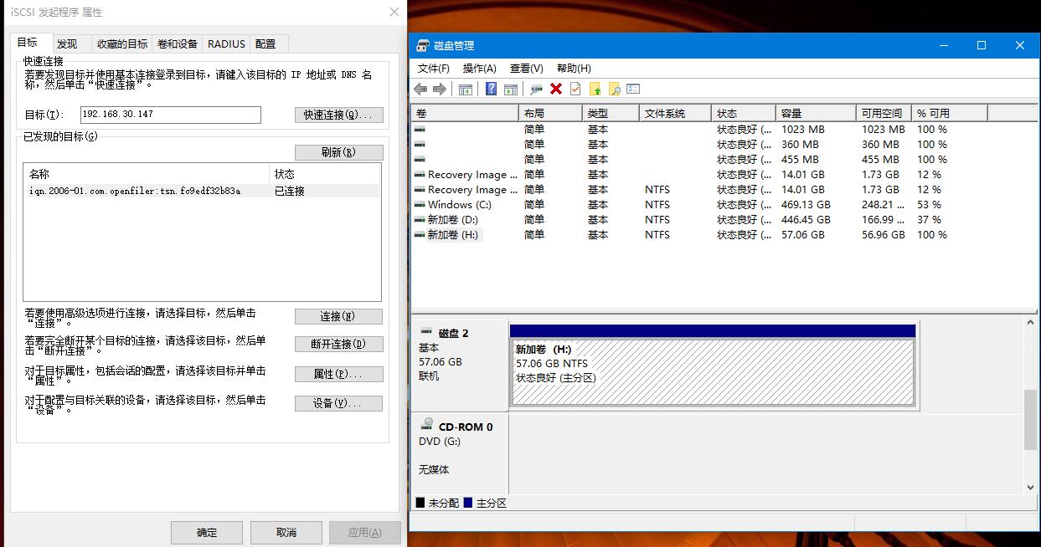Open the 操作(A) menu
The height and width of the screenshot is (547, 1041).
pos(479,69)
